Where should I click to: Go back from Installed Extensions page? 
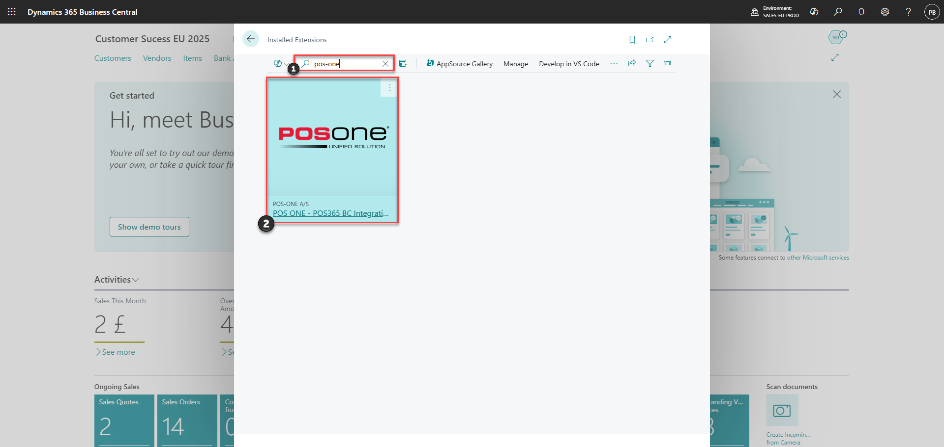coord(251,39)
